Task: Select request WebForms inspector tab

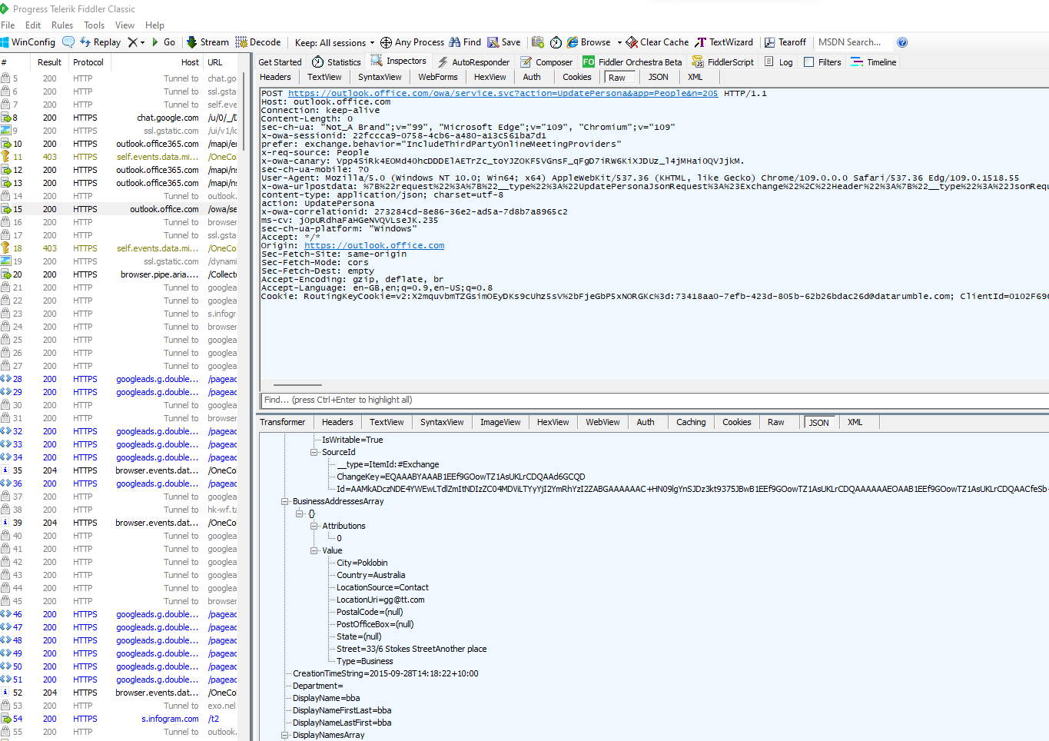Action: point(438,77)
